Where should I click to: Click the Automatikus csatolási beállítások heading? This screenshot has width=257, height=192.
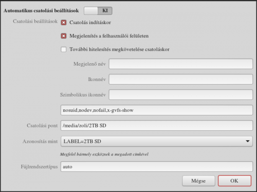[41, 11]
